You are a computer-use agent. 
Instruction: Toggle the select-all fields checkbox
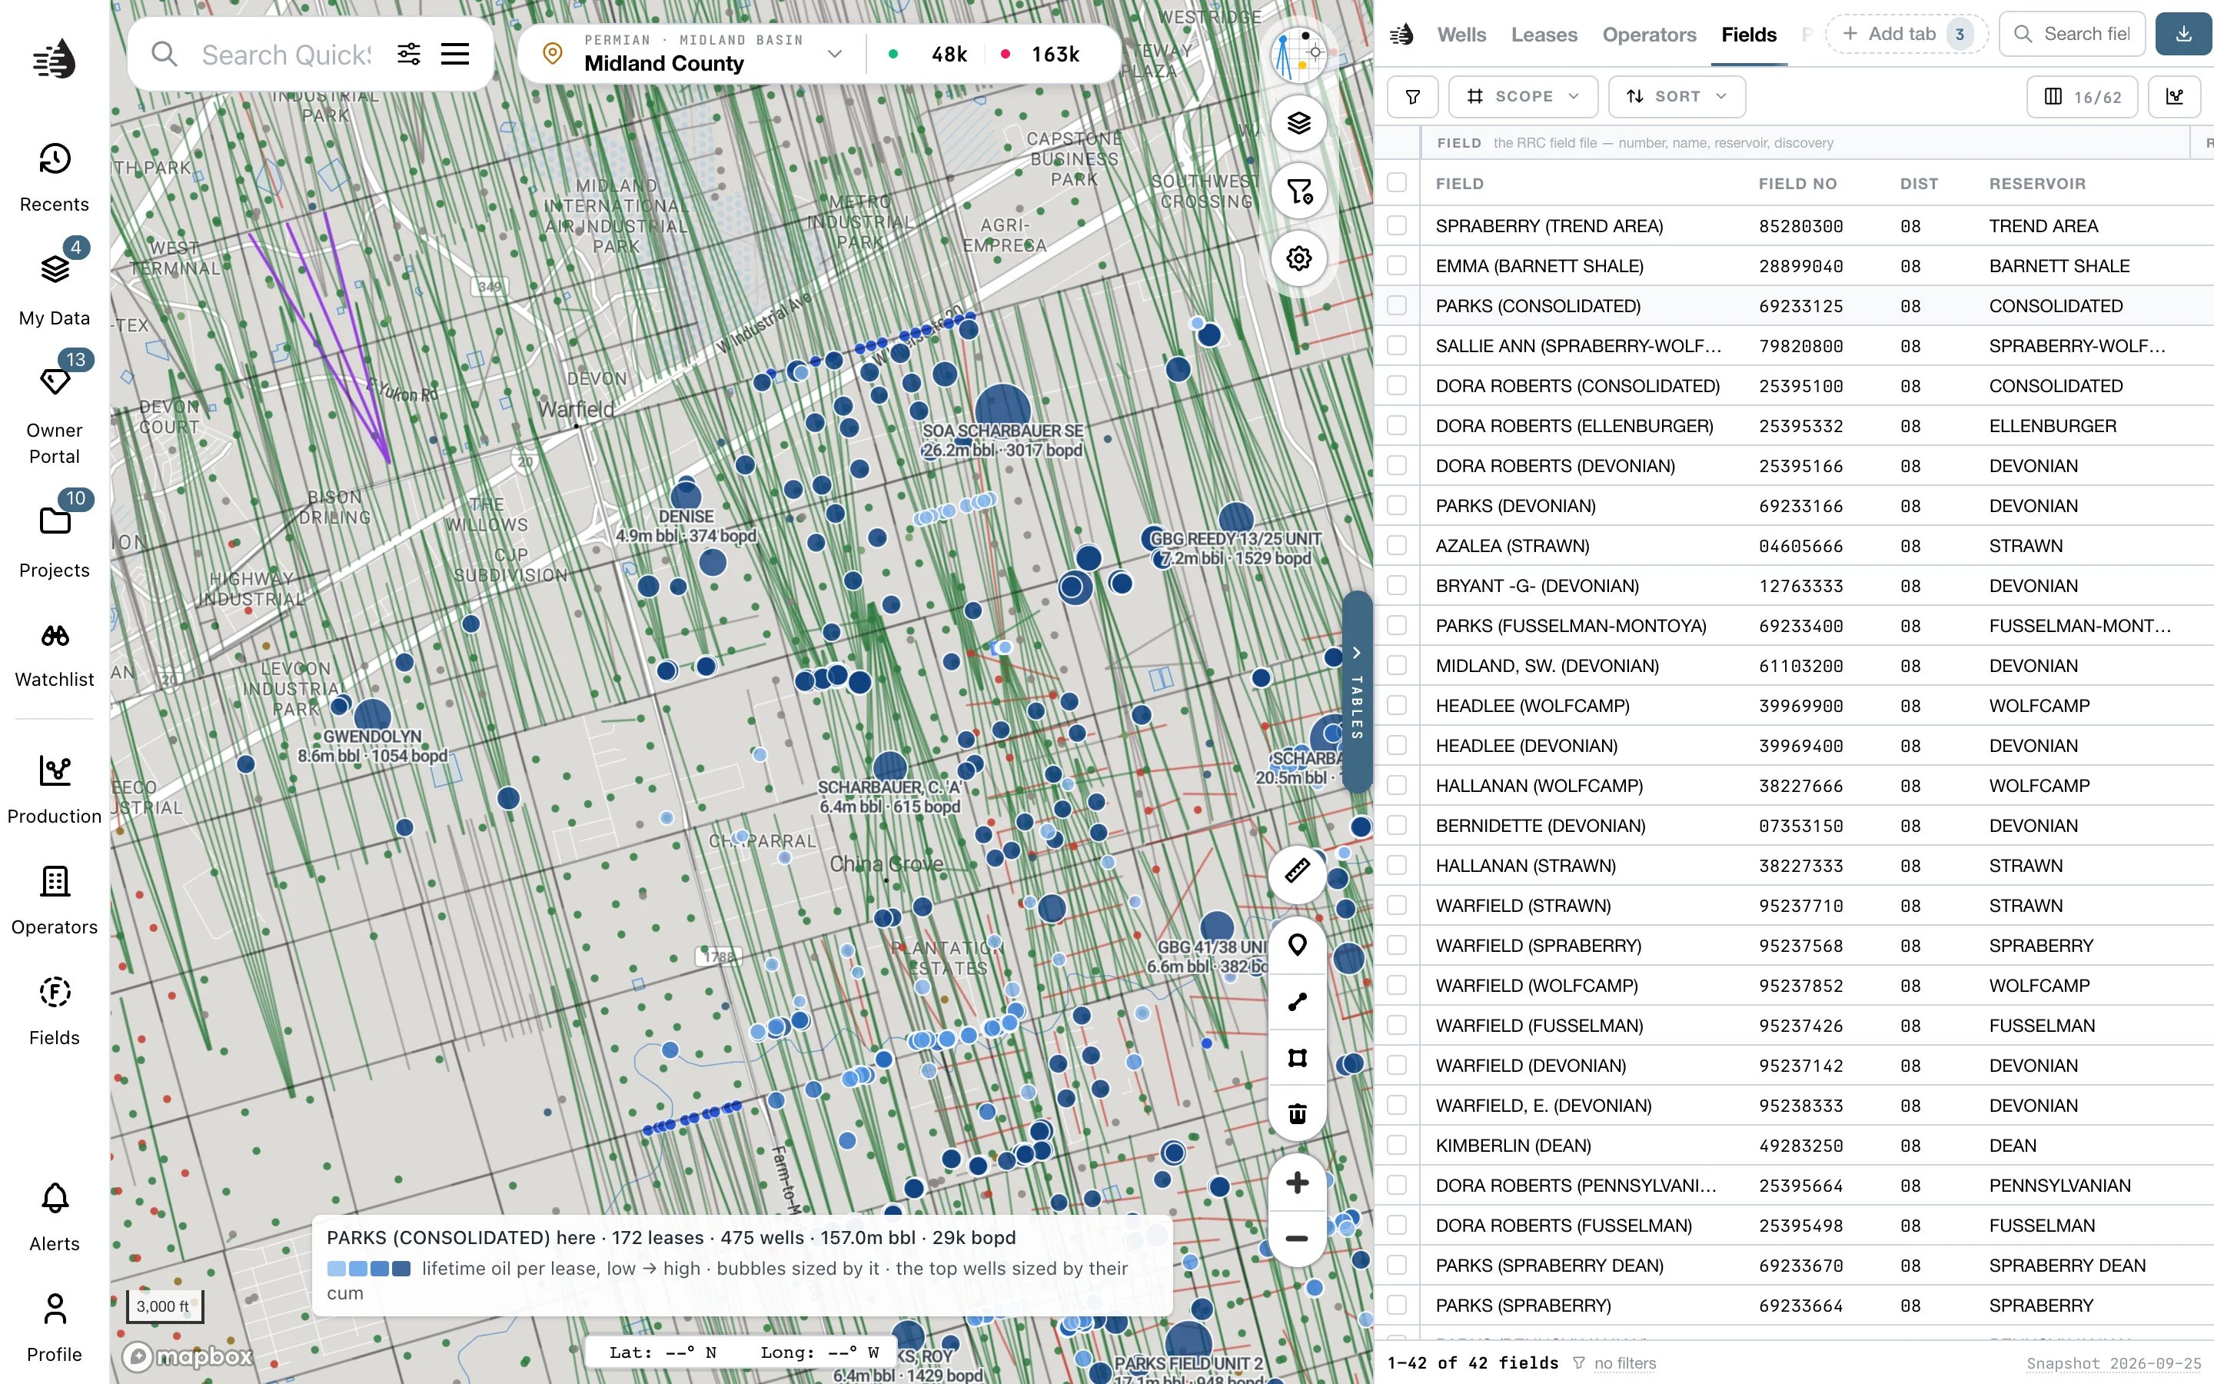[x=1396, y=183]
